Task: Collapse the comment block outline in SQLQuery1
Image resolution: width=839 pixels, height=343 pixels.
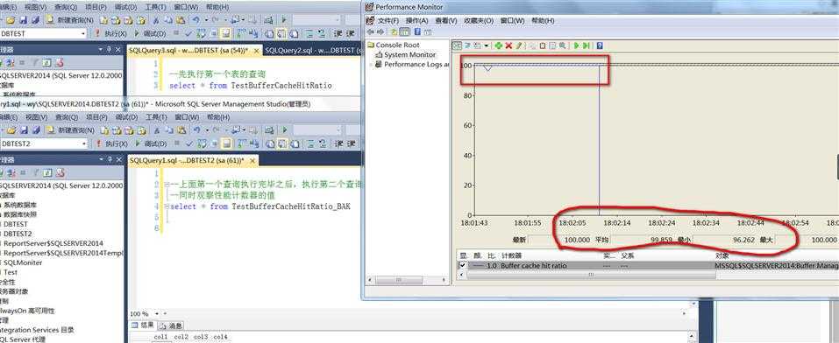Action: (166, 185)
